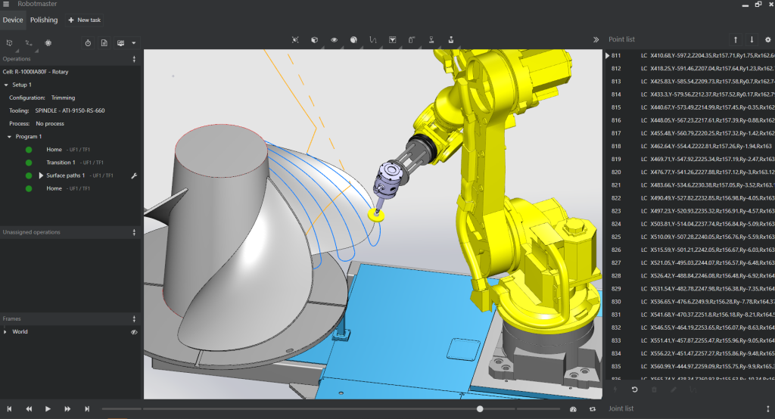This screenshot has width=775, height=419.
Task: Collapse the Program 1 tree node
Action: pyautogui.click(x=9, y=137)
